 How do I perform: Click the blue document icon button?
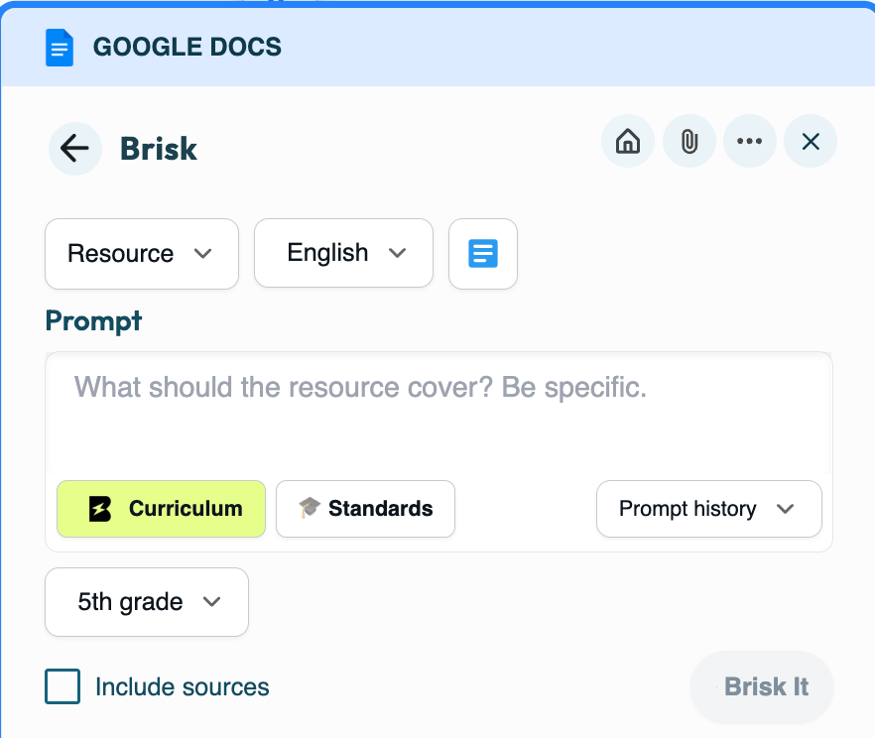pyautogui.click(x=483, y=254)
